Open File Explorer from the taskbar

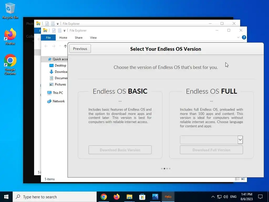pos(129,197)
